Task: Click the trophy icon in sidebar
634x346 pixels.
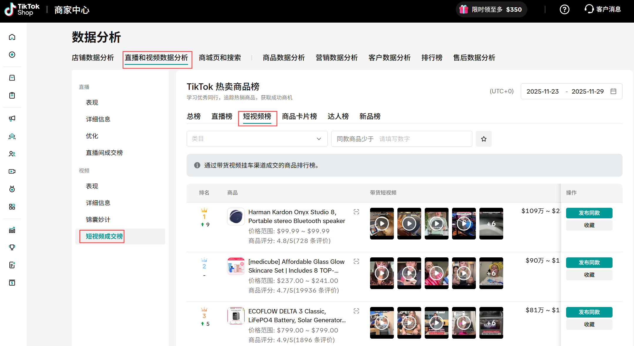Action: 12,247
